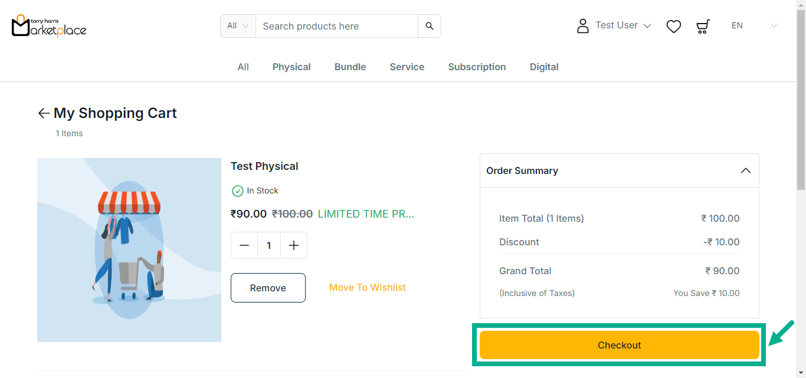
Task: Switch to the Subscription tab
Action: 477,67
